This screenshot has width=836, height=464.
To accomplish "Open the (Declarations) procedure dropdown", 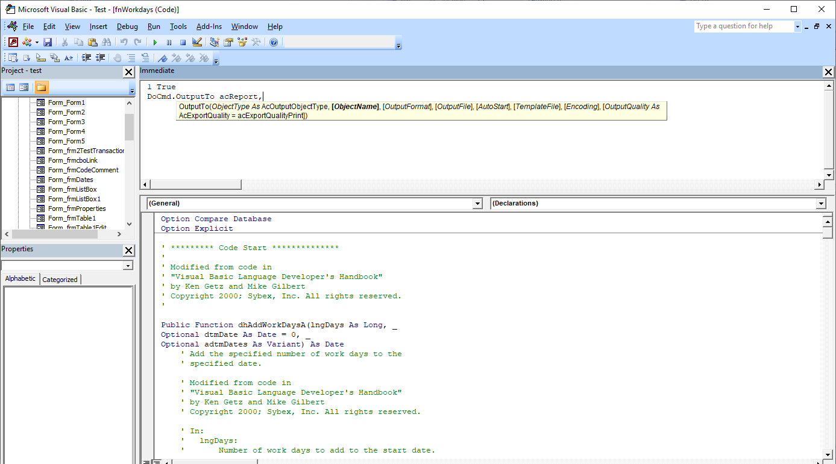I will pos(820,204).
